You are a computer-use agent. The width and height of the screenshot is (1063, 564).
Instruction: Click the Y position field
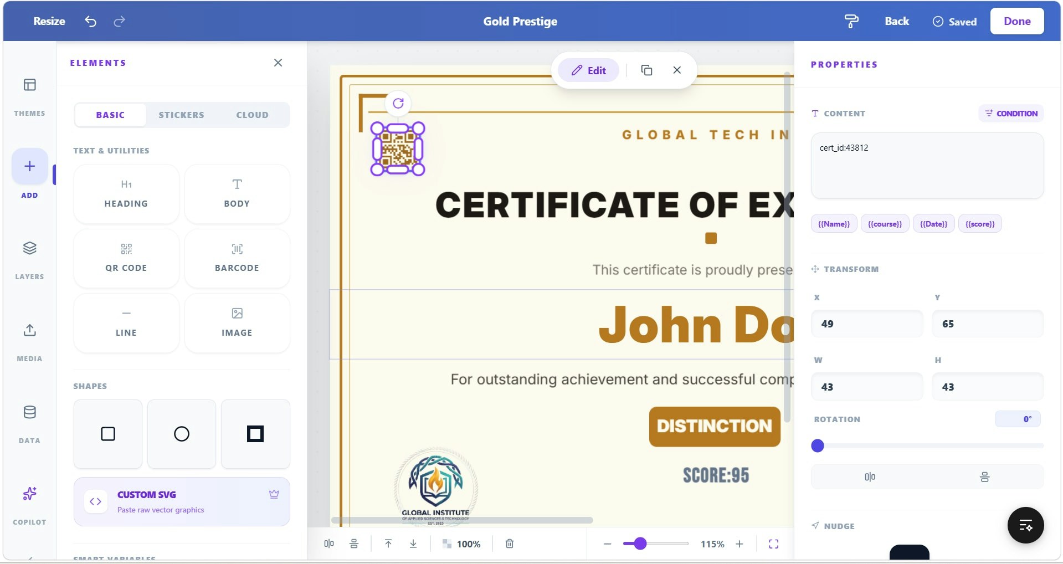point(988,324)
